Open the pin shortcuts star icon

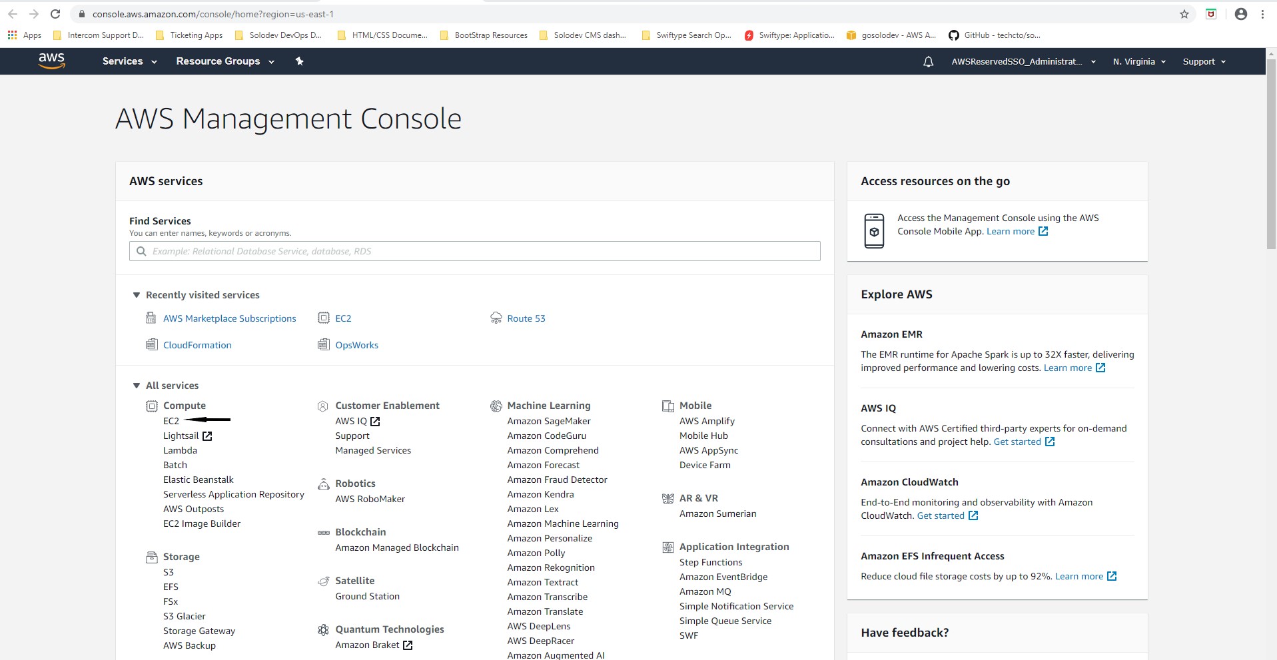point(300,61)
